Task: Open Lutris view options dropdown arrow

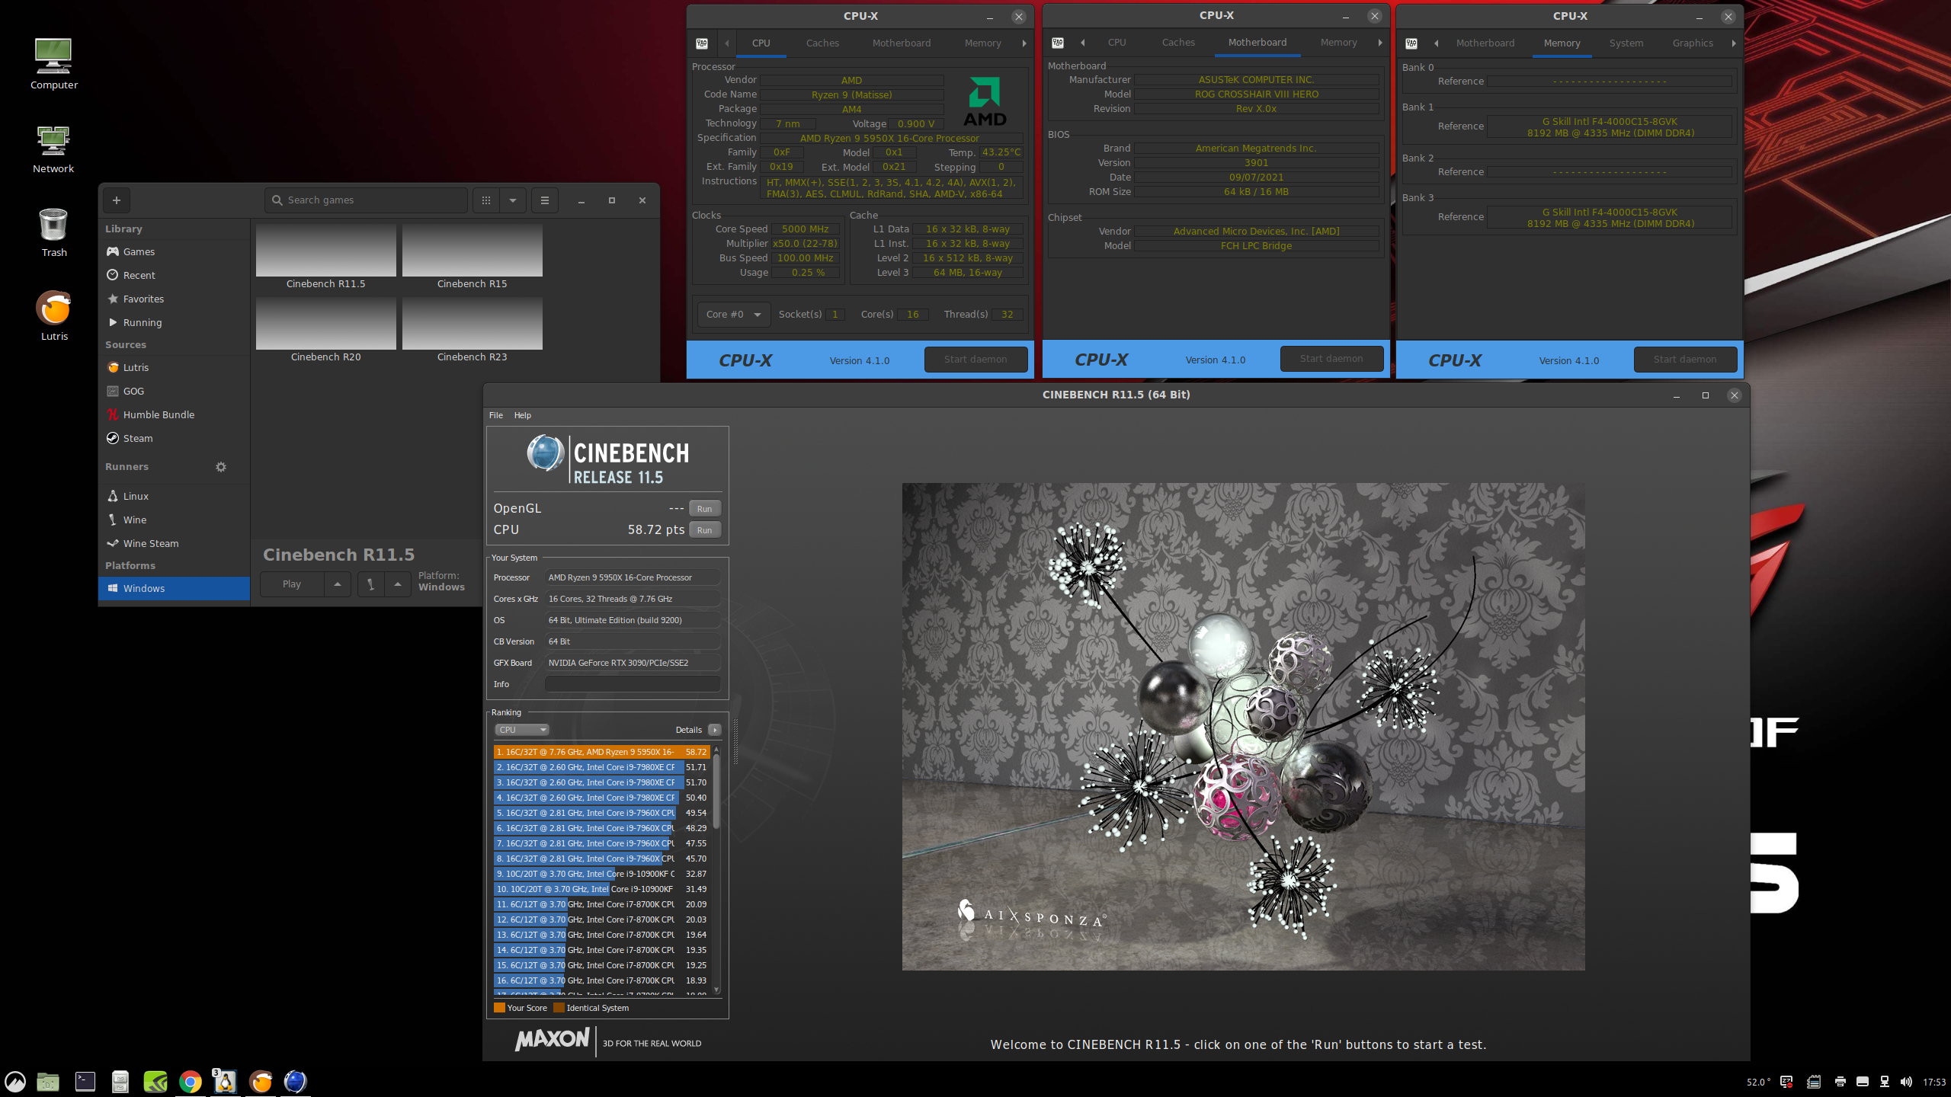Action: (x=513, y=200)
